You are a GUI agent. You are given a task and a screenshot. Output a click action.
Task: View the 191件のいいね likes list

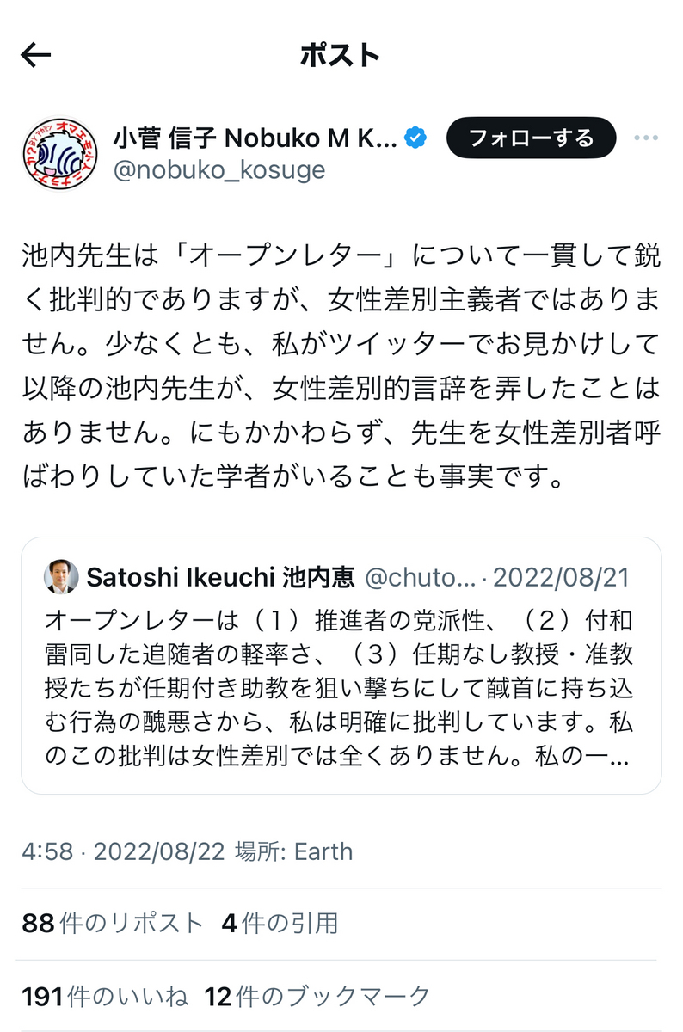105,997
